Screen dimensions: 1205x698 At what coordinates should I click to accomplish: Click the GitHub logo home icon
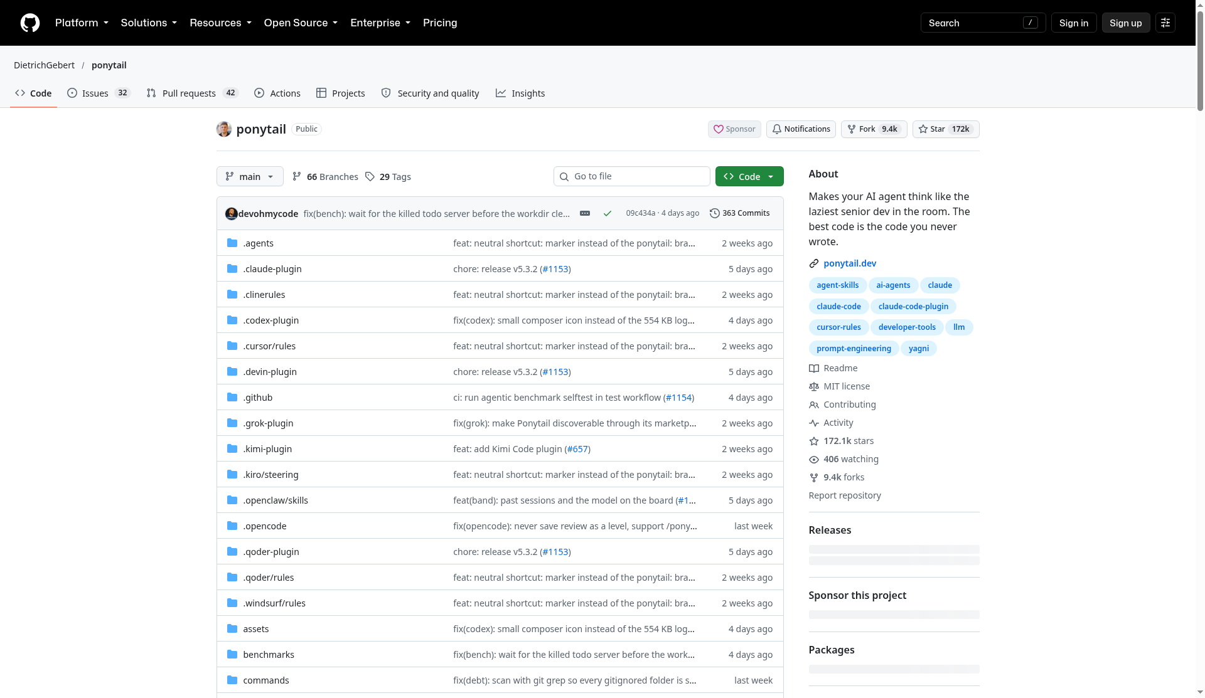(29, 23)
